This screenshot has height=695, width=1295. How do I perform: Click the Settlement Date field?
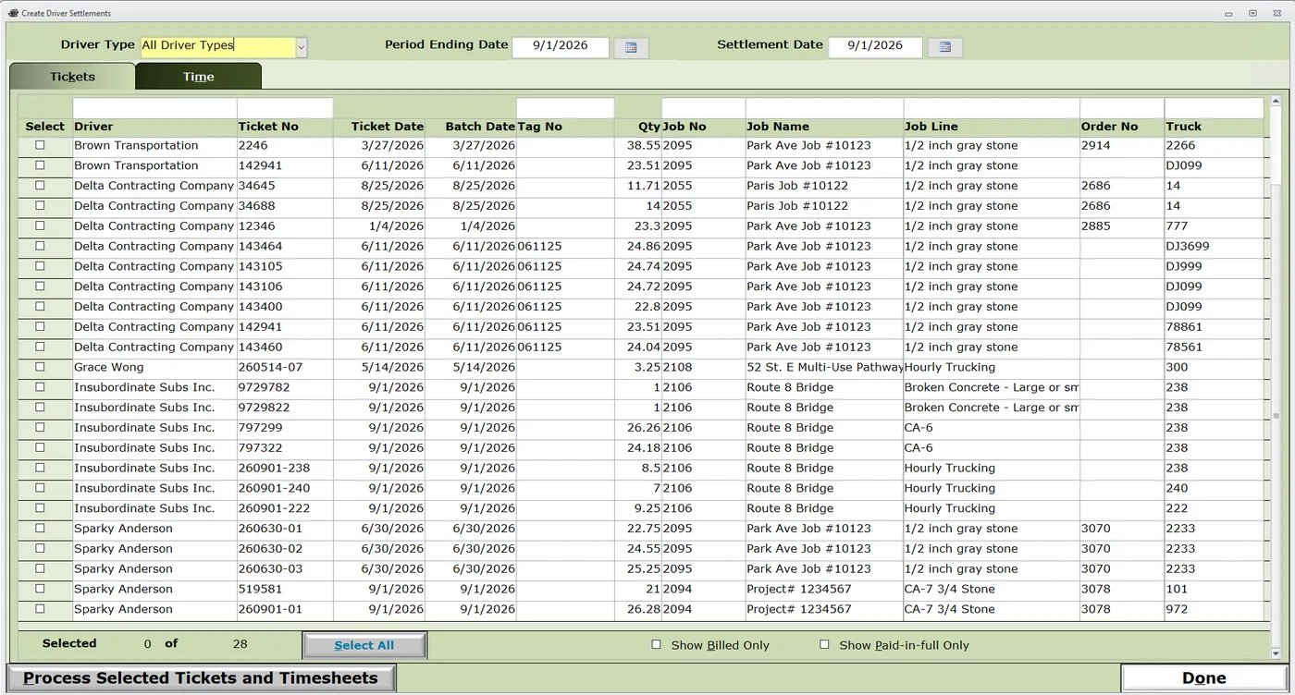(x=875, y=47)
